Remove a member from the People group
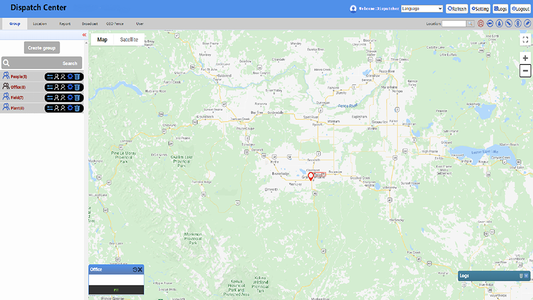The image size is (533, 300). (x=63, y=77)
